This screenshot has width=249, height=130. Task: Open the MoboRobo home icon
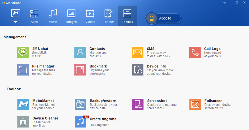tap(16, 13)
